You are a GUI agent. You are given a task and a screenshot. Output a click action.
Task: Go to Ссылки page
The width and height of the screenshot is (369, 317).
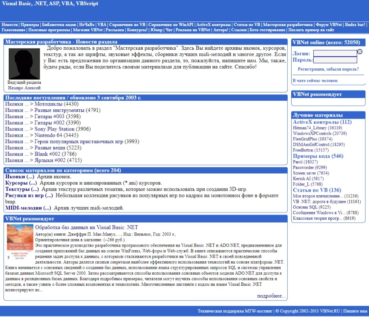239,30
